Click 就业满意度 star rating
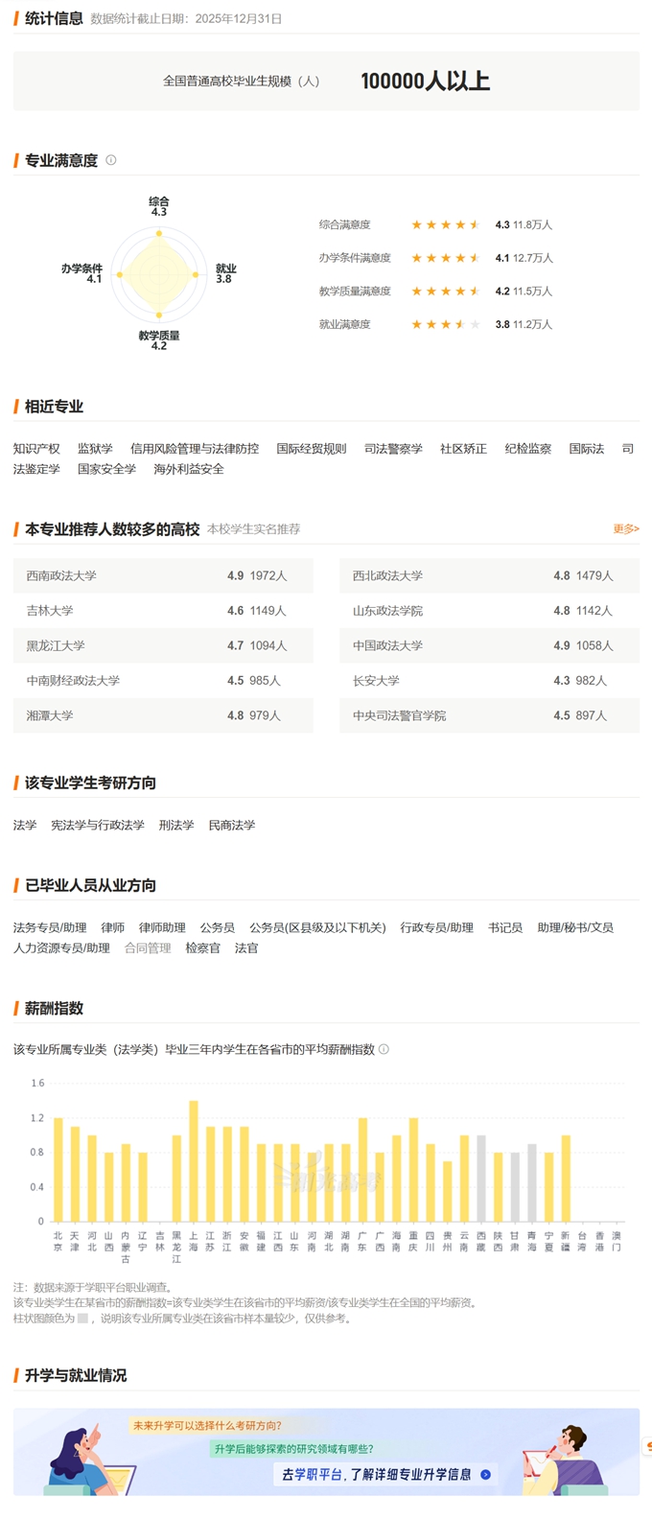 (x=446, y=325)
